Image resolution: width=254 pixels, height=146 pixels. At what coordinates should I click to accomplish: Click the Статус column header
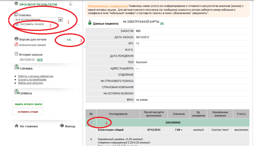point(241,114)
